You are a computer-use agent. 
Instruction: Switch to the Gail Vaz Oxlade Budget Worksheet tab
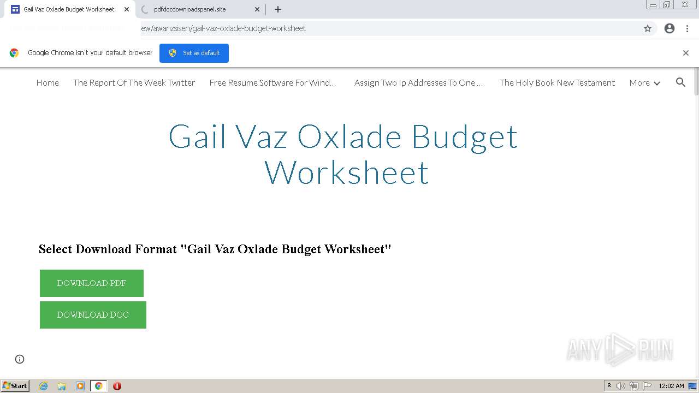click(x=68, y=9)
